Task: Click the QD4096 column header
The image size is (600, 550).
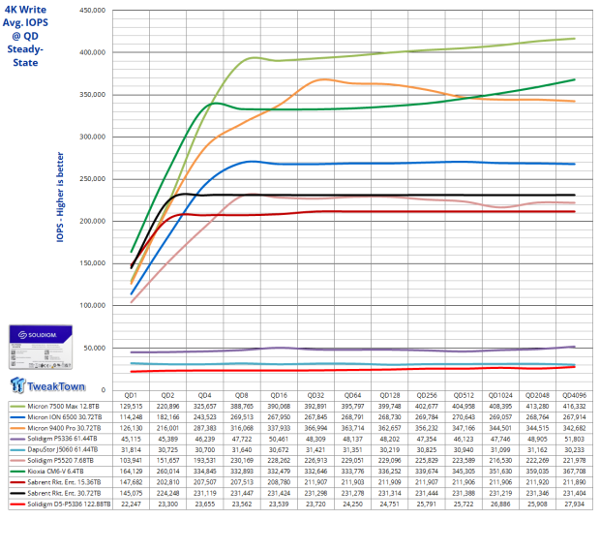Action: 575,395
